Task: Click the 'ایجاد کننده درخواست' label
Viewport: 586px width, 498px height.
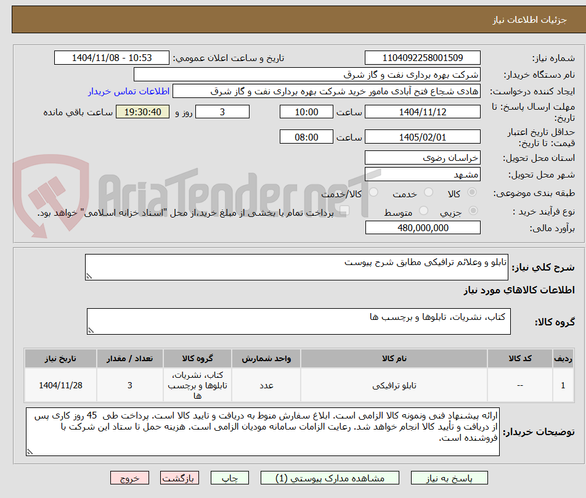Action: (532, 92)
